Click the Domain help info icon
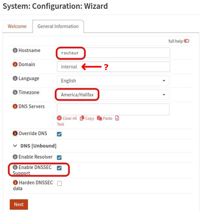Screen dimensions: 201x212 [x=15, y=64]
